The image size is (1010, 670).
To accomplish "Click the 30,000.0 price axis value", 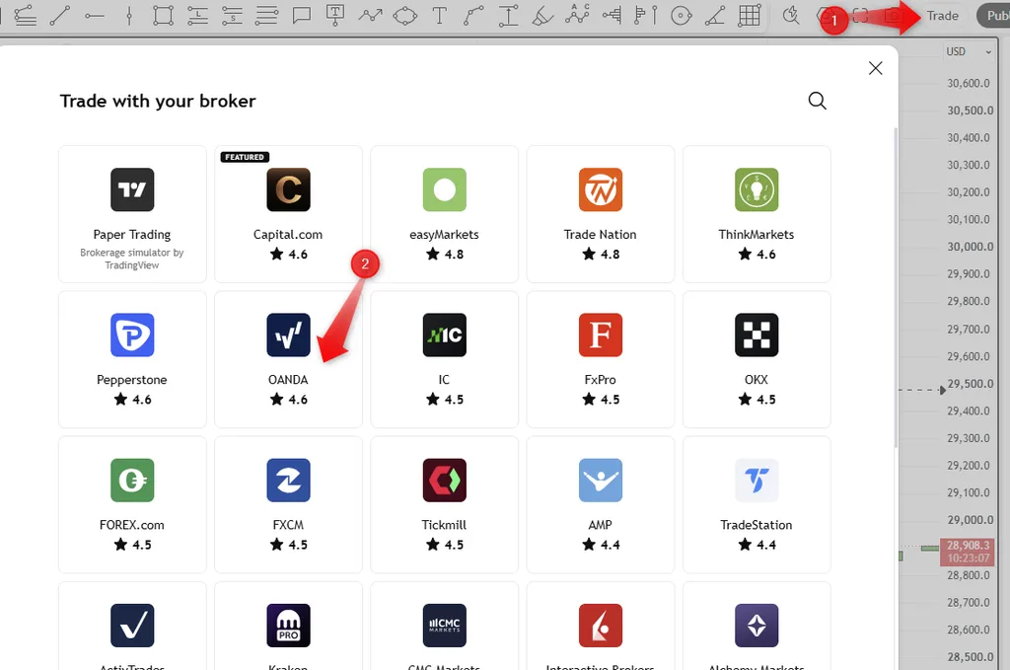I will coord(971,247).
